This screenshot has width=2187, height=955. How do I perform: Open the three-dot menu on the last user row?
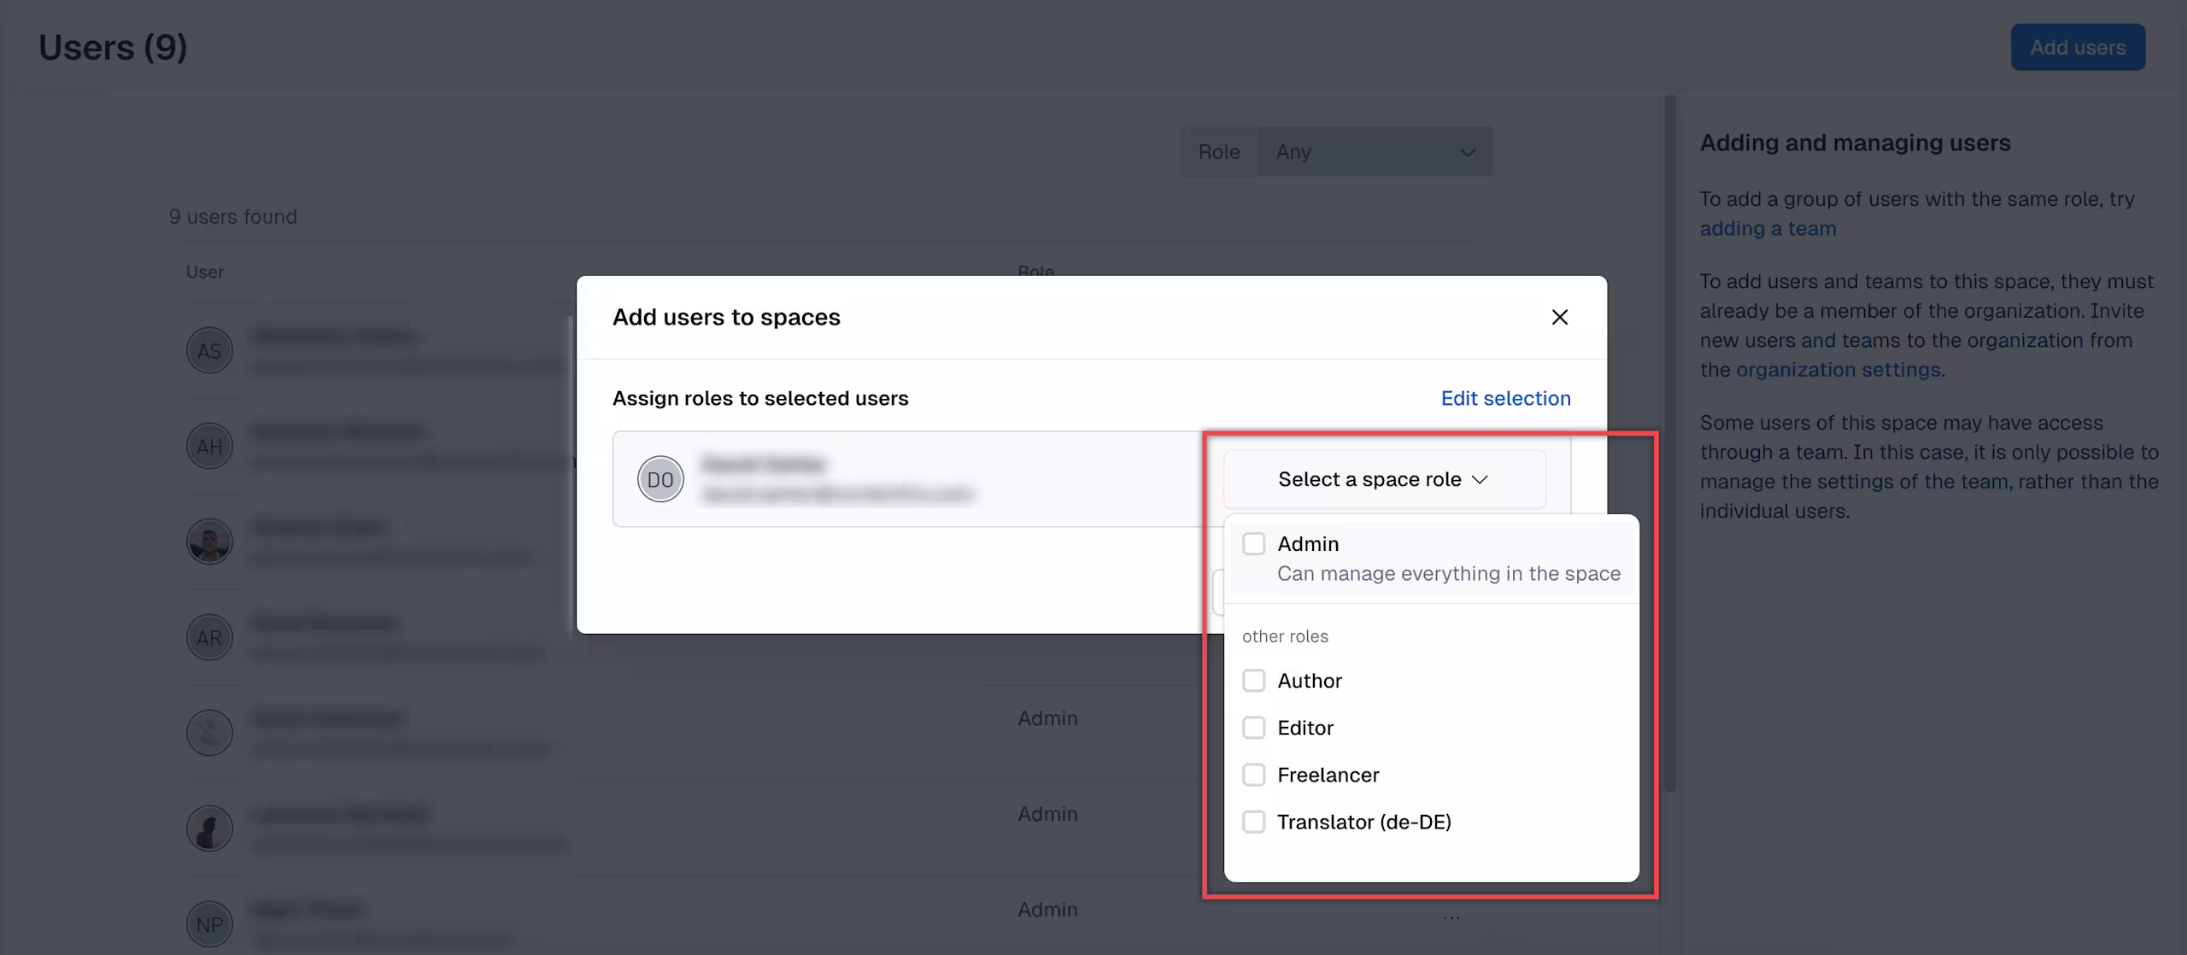click(1451, 917)
